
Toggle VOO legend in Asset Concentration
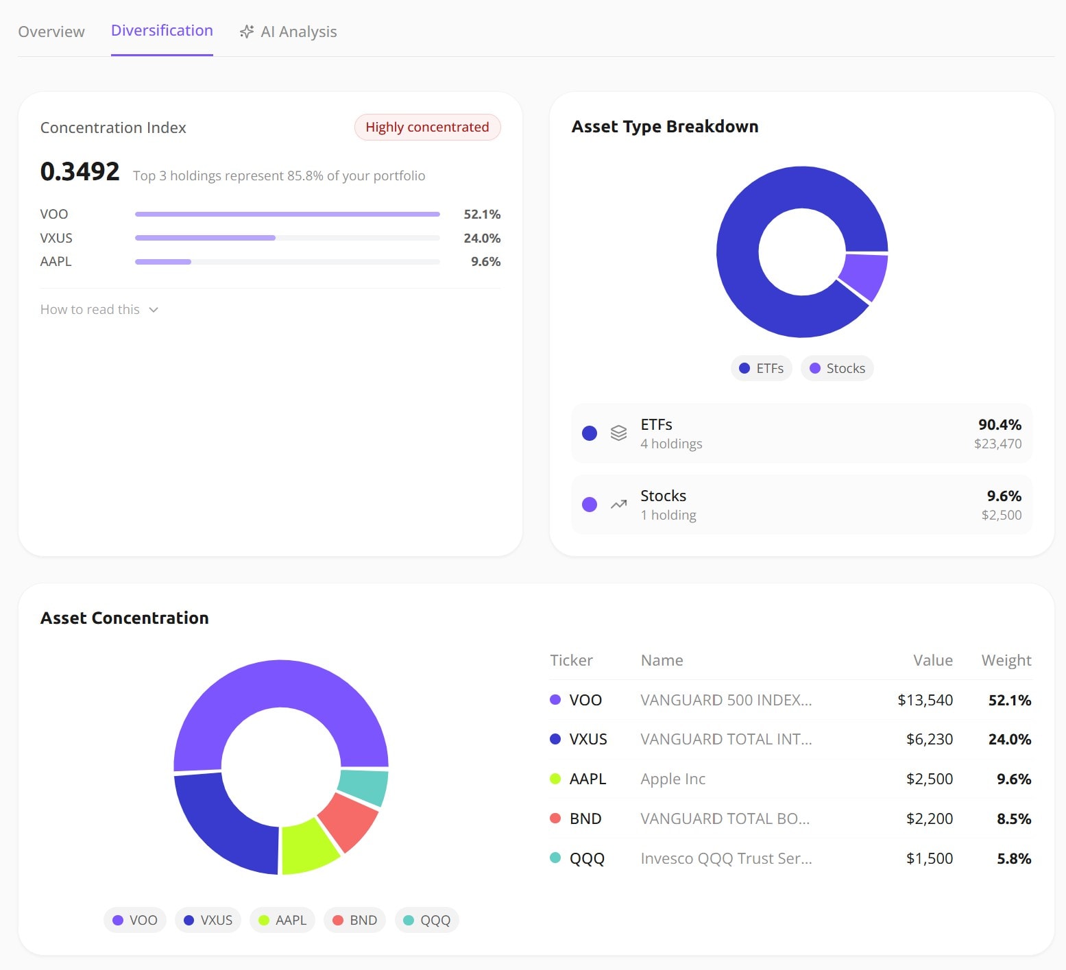click(135, 920)
